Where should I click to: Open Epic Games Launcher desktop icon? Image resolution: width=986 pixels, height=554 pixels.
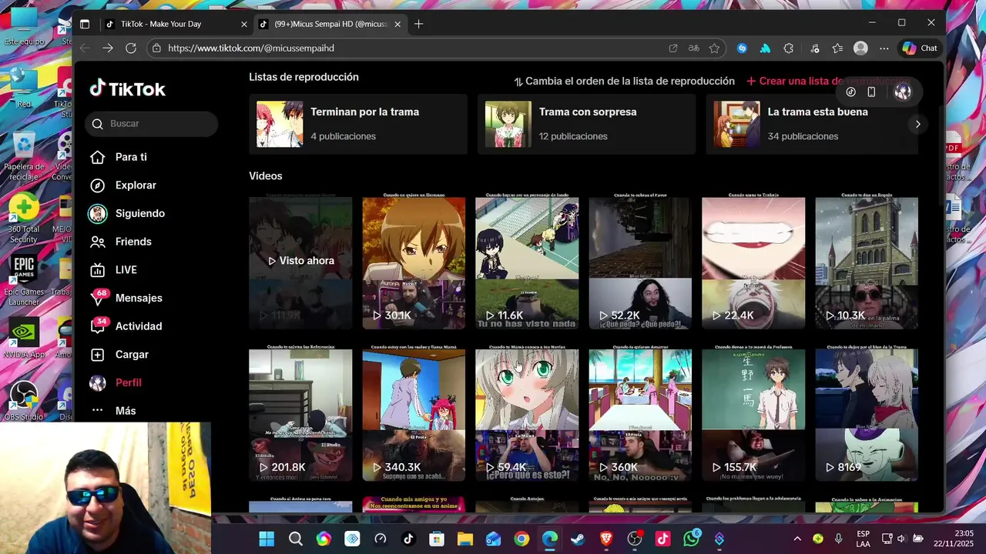pyautogui.click(x=24, y=281)
